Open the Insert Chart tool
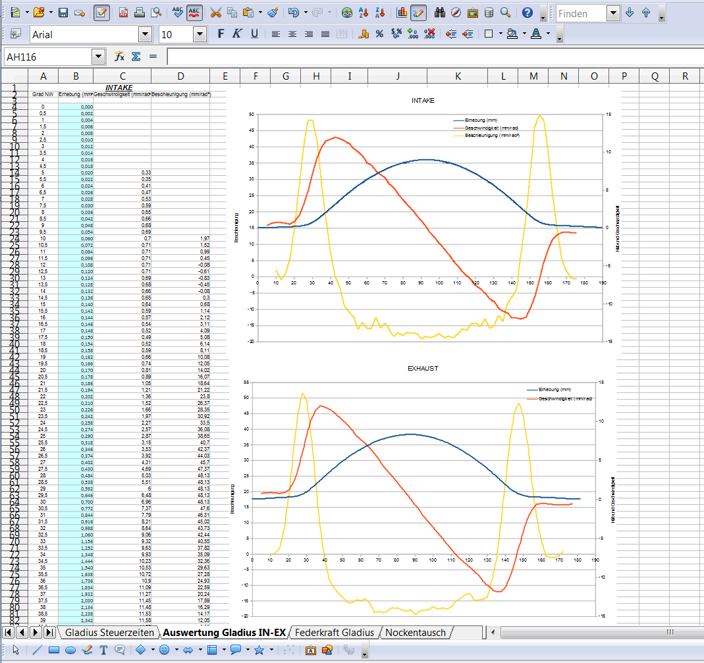The height and width of the screenshot is (663, 704). tap(402, 13)
